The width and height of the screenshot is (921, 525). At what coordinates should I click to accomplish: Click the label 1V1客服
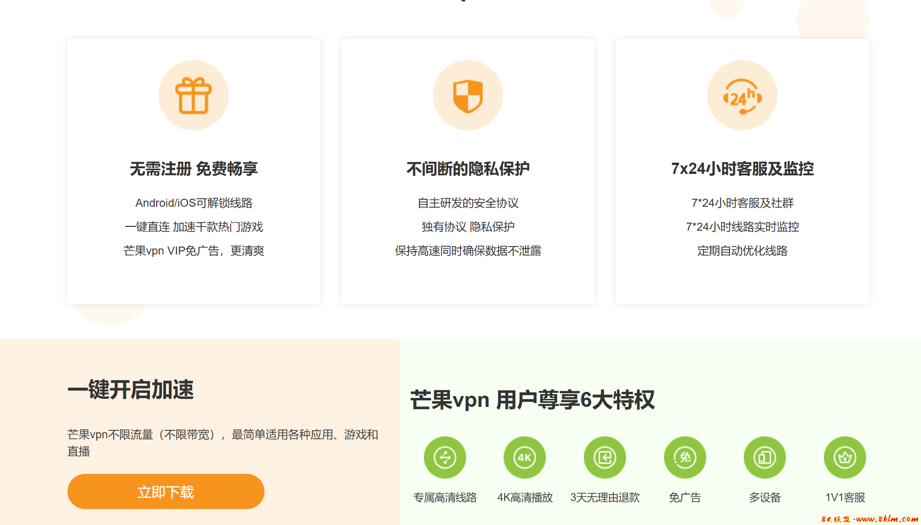click(x=845, y=497)
